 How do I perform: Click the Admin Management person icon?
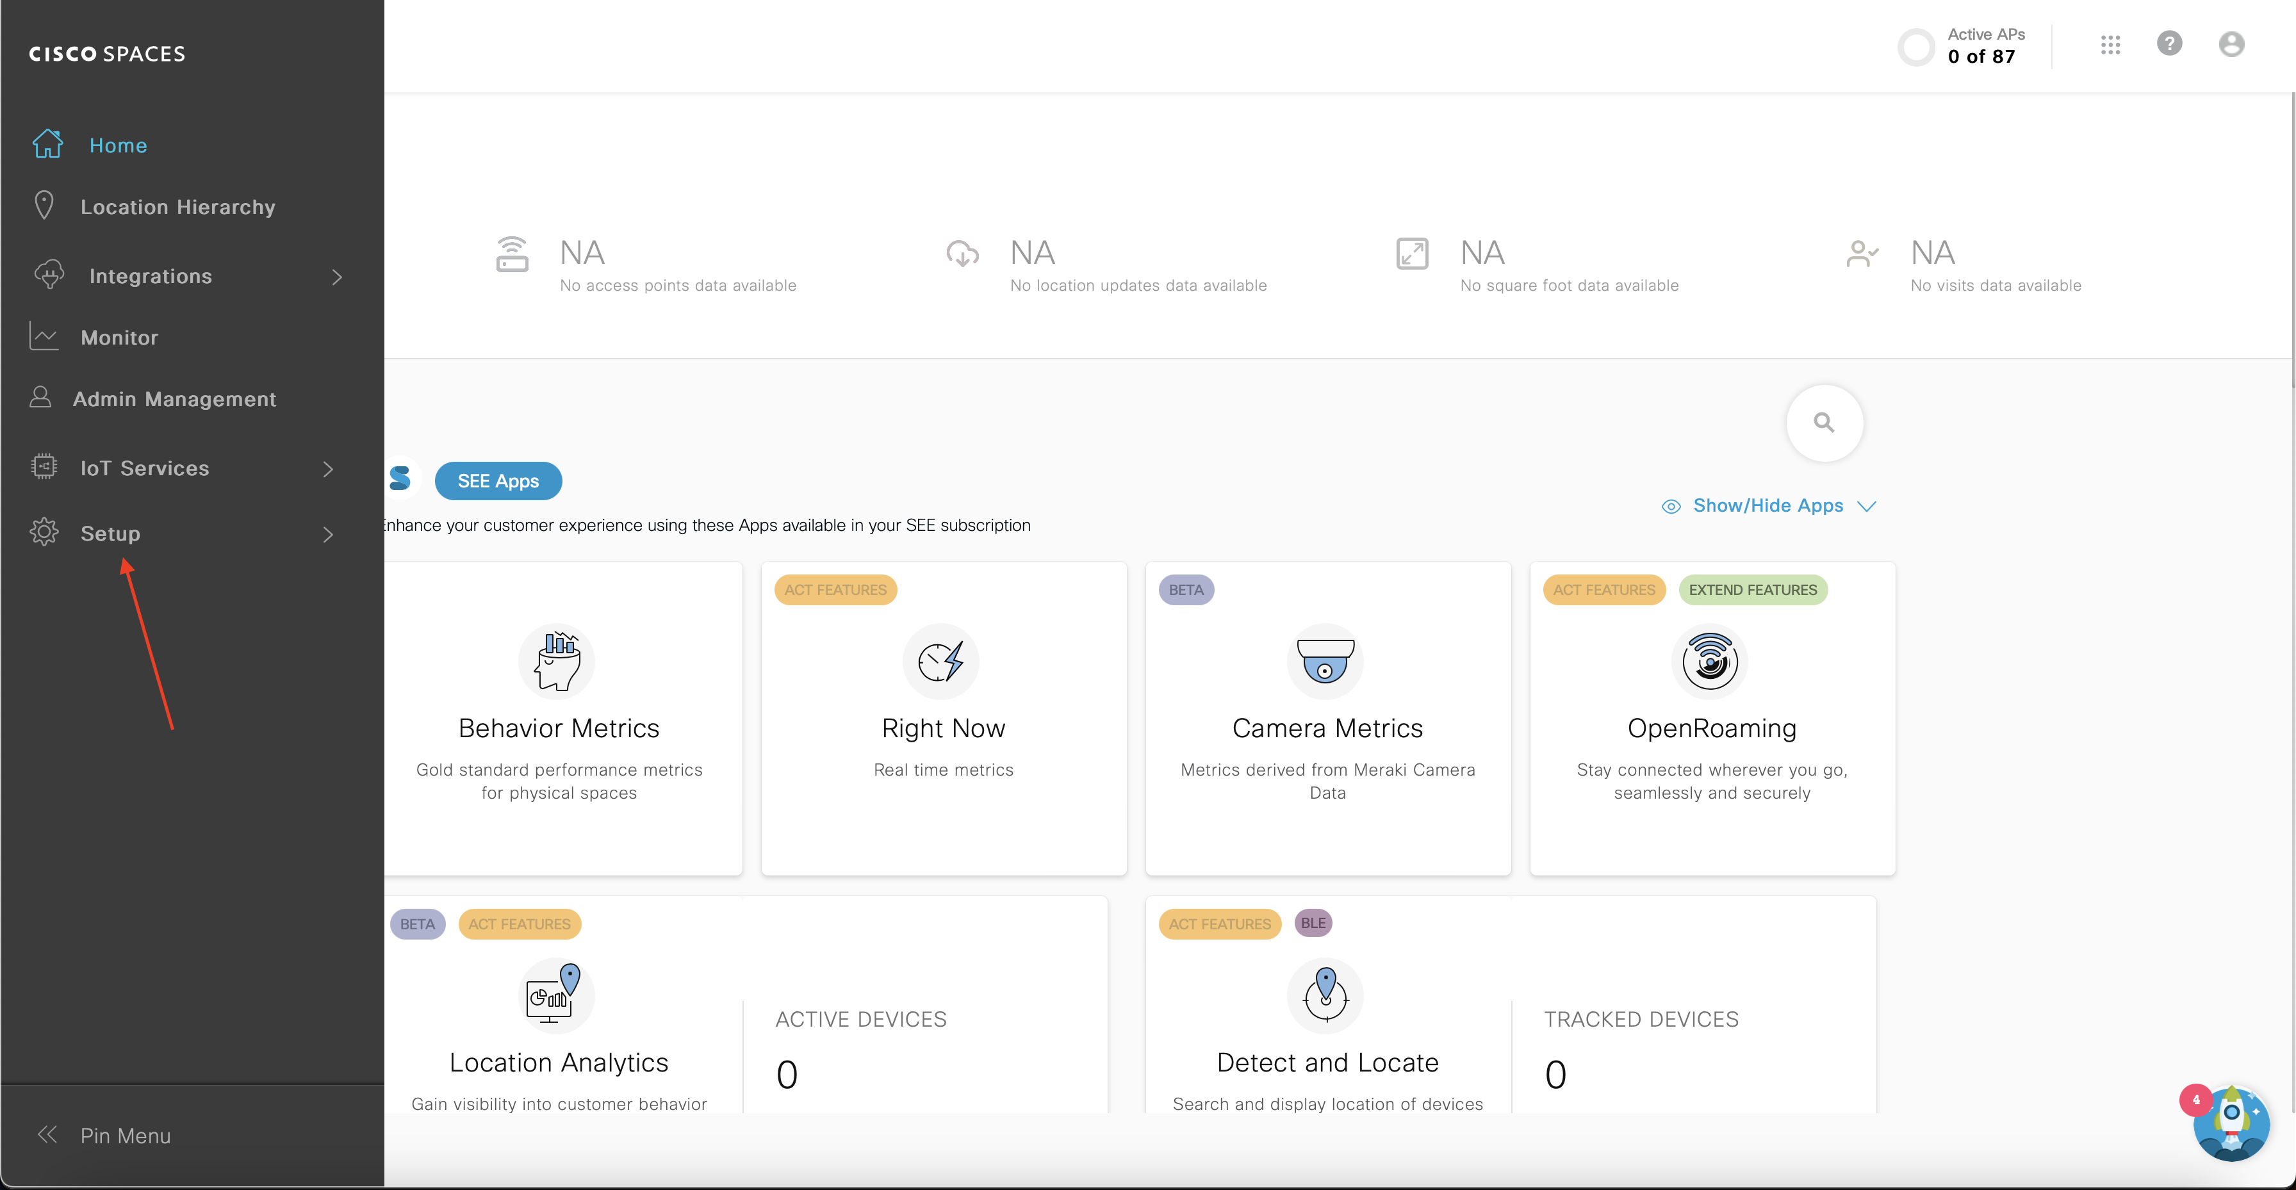[40, 396]
